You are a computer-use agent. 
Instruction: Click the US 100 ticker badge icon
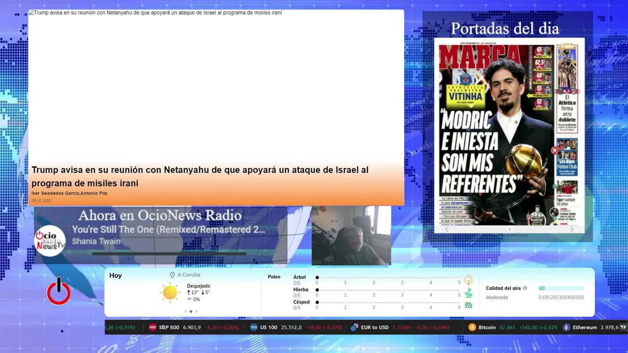(x=254, y=328)
